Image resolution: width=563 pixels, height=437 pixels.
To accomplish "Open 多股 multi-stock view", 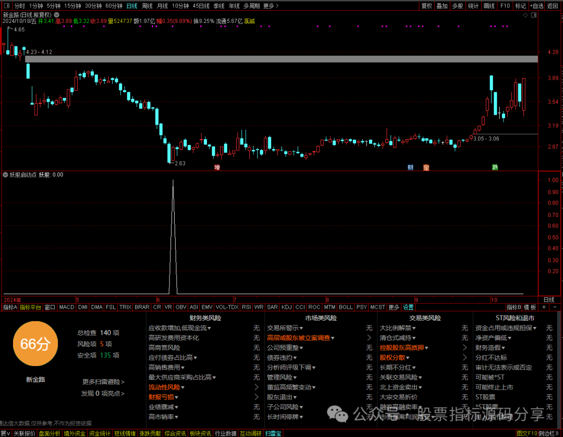I will pyautogui.click(x=457, y=6).
